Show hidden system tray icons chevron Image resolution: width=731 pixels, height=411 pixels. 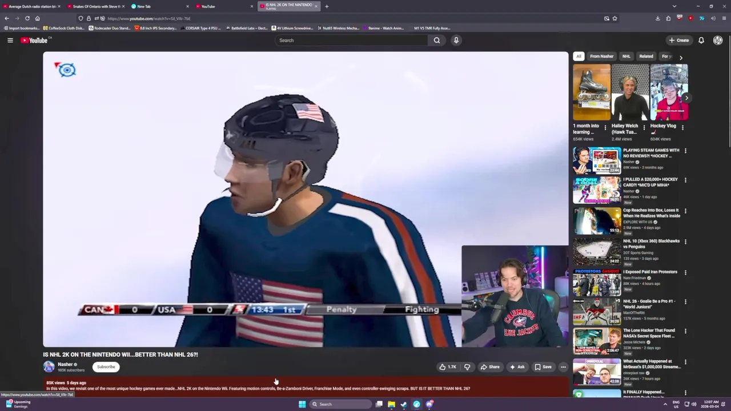(x=665, y=404)
